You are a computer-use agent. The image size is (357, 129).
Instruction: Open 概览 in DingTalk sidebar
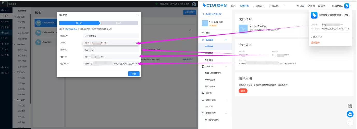coord(208,33)
